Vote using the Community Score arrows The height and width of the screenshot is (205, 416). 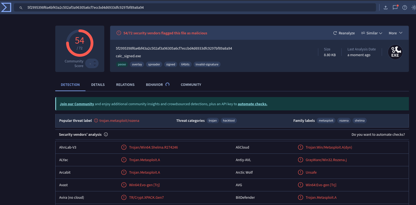[x=94, y=64]
